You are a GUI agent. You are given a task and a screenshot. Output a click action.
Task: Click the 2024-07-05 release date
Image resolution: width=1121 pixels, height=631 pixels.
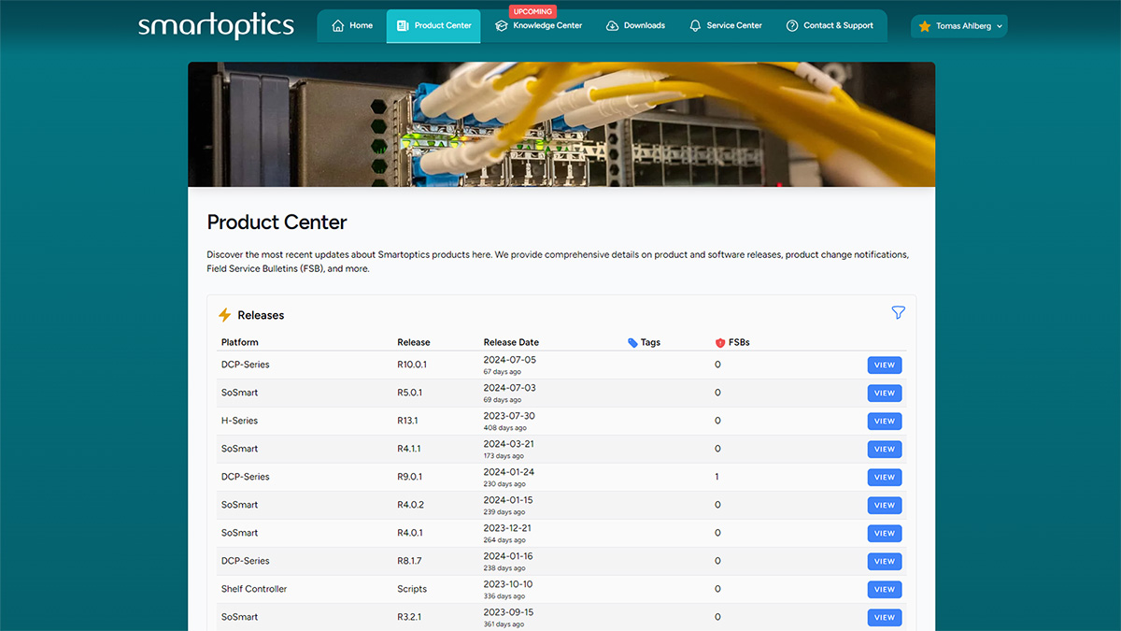(510, 360)
